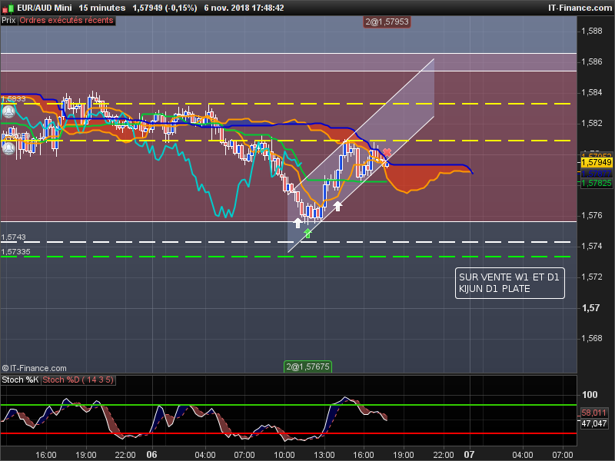
Task: Select the Stoch %D (14 3 5) label
Action: (x=78, y=380)
